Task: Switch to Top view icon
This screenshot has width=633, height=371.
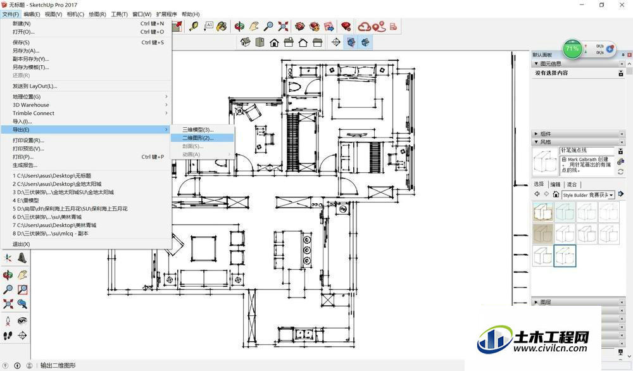Action: pyautogui.click(x=260, y=42)
